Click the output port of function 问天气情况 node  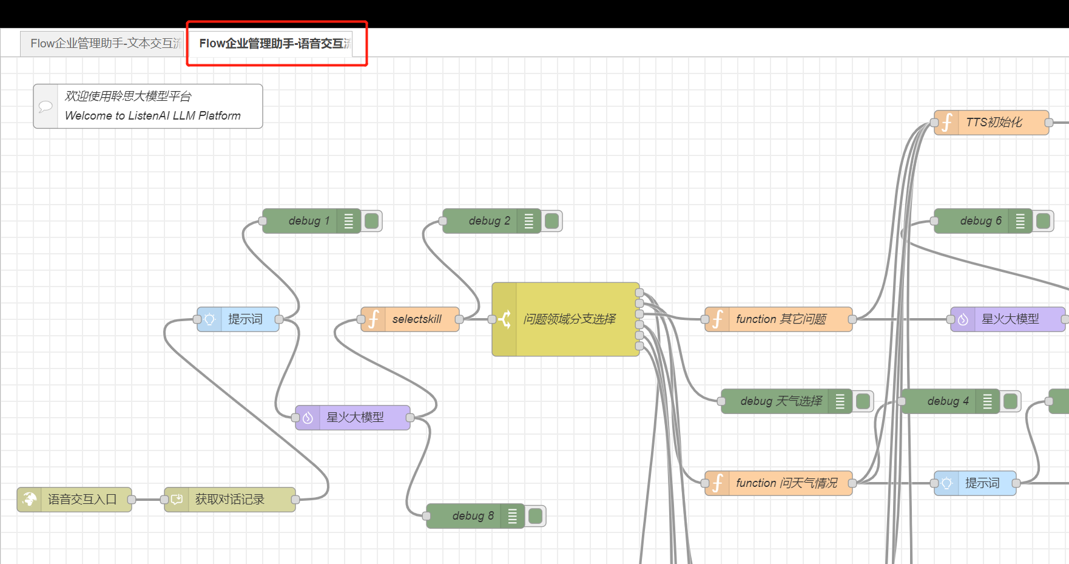(852, 483)
